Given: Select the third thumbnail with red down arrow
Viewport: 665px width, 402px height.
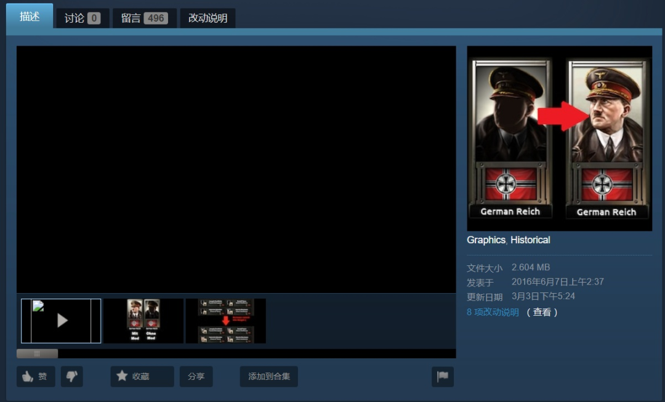Looking at the screenshot, I should pos(225,321).
